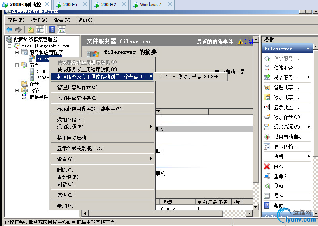Select 'Move to node 2008-5' submenu item
This screenshot has height=226, width=318.
coord(191,77)
